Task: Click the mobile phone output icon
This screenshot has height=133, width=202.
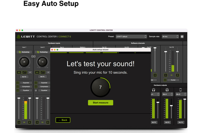Action: (181, 90)
